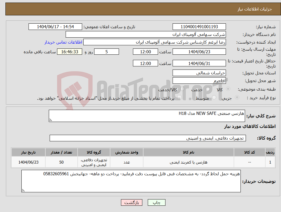This screenshot has width=281, height=212.
Task: Select the کالا radio for طبقه بندی موضوعی
Action: (228, 89)
